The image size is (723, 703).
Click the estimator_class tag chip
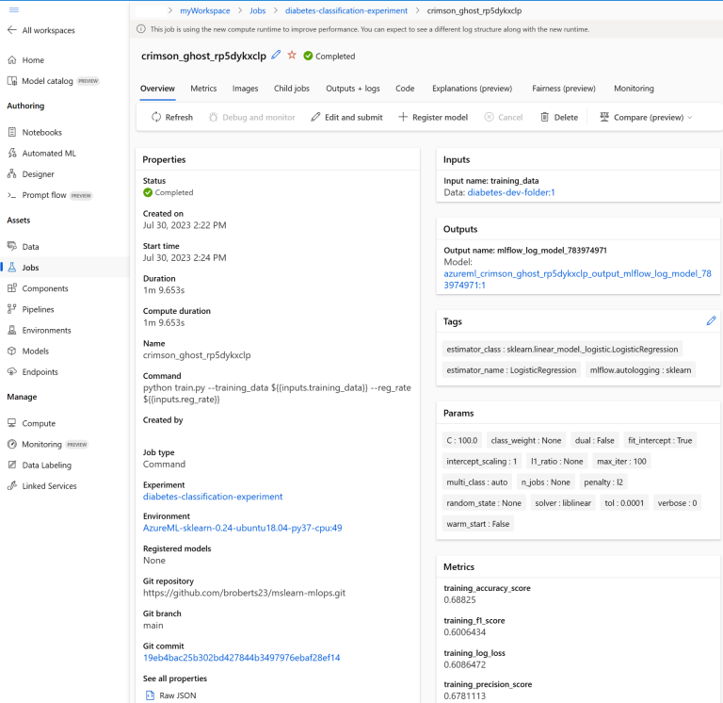[562, 350]
